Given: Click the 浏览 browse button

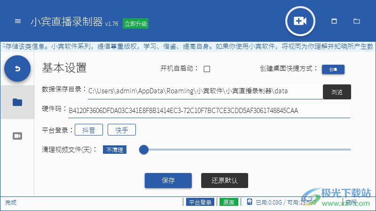Looking at the screenshot, I should click(x=337, y=92).
